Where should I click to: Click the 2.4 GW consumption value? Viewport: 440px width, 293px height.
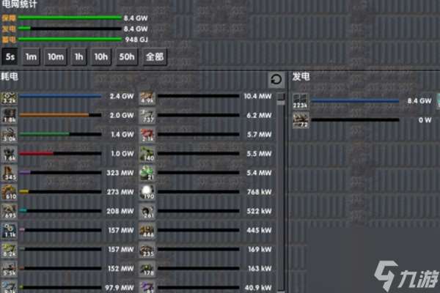(x=122, y=97)
